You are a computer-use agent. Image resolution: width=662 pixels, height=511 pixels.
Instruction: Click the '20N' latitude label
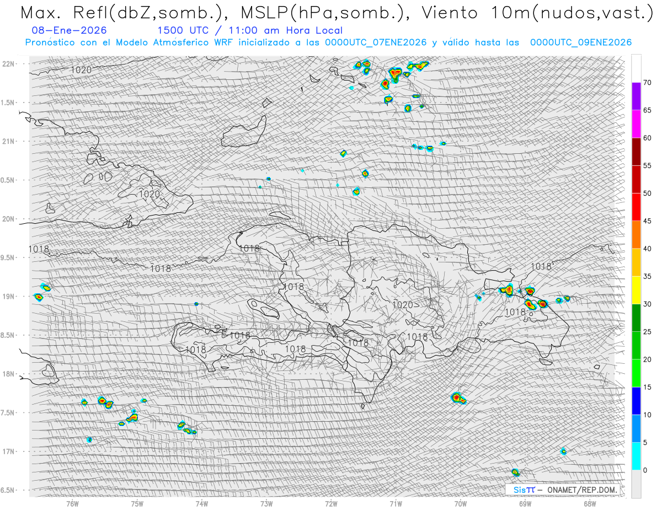(8, 219)
